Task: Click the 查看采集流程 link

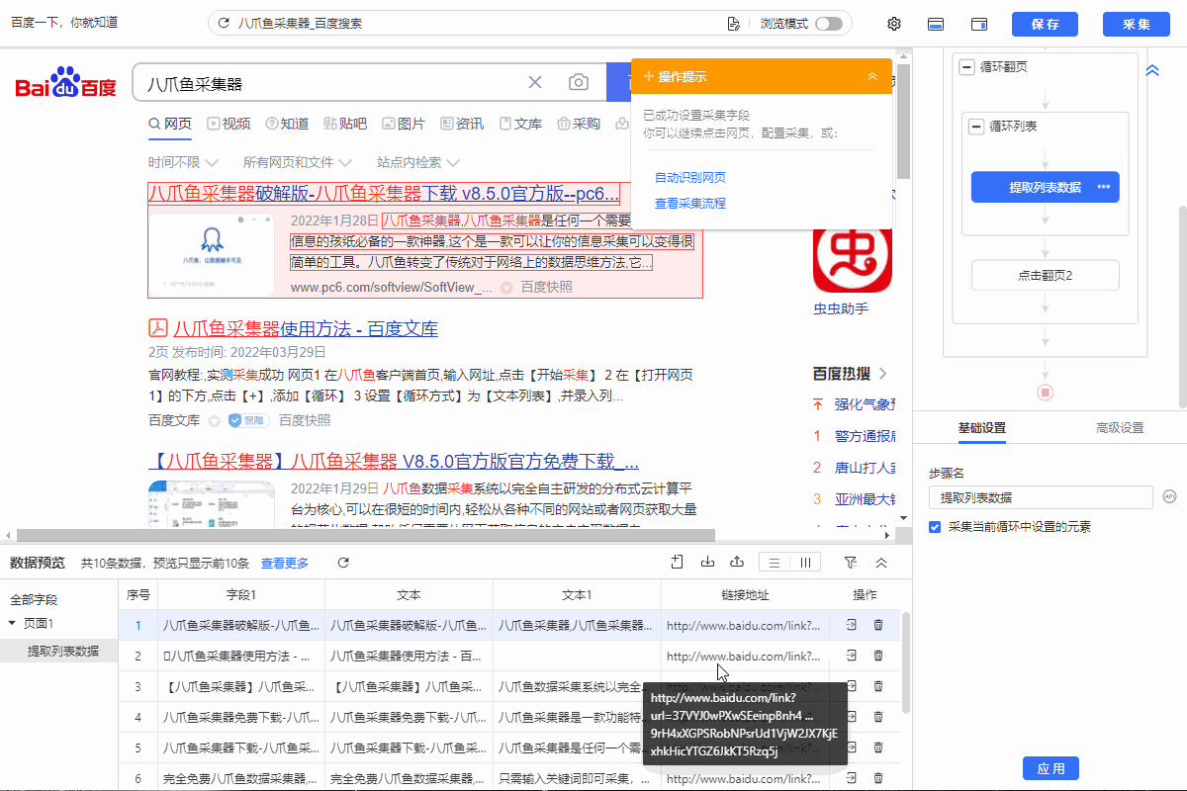Action: [690, 204]
